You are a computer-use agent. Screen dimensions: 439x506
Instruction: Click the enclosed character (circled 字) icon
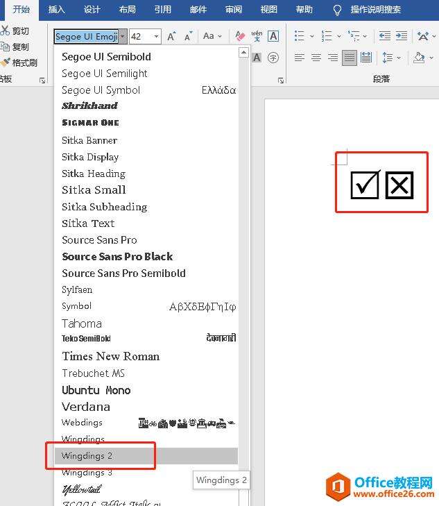273,58
